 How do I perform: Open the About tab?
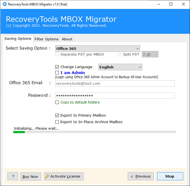pyautogui.click(x=67, y=39)
